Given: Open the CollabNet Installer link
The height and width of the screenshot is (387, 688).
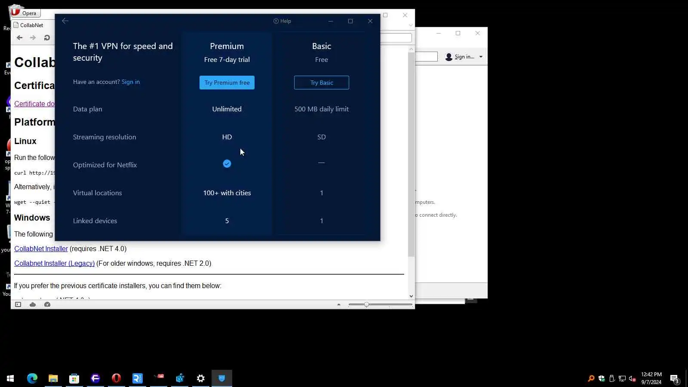Looking at the screenshot, I should pyautogui.click(x=41, y=249).
